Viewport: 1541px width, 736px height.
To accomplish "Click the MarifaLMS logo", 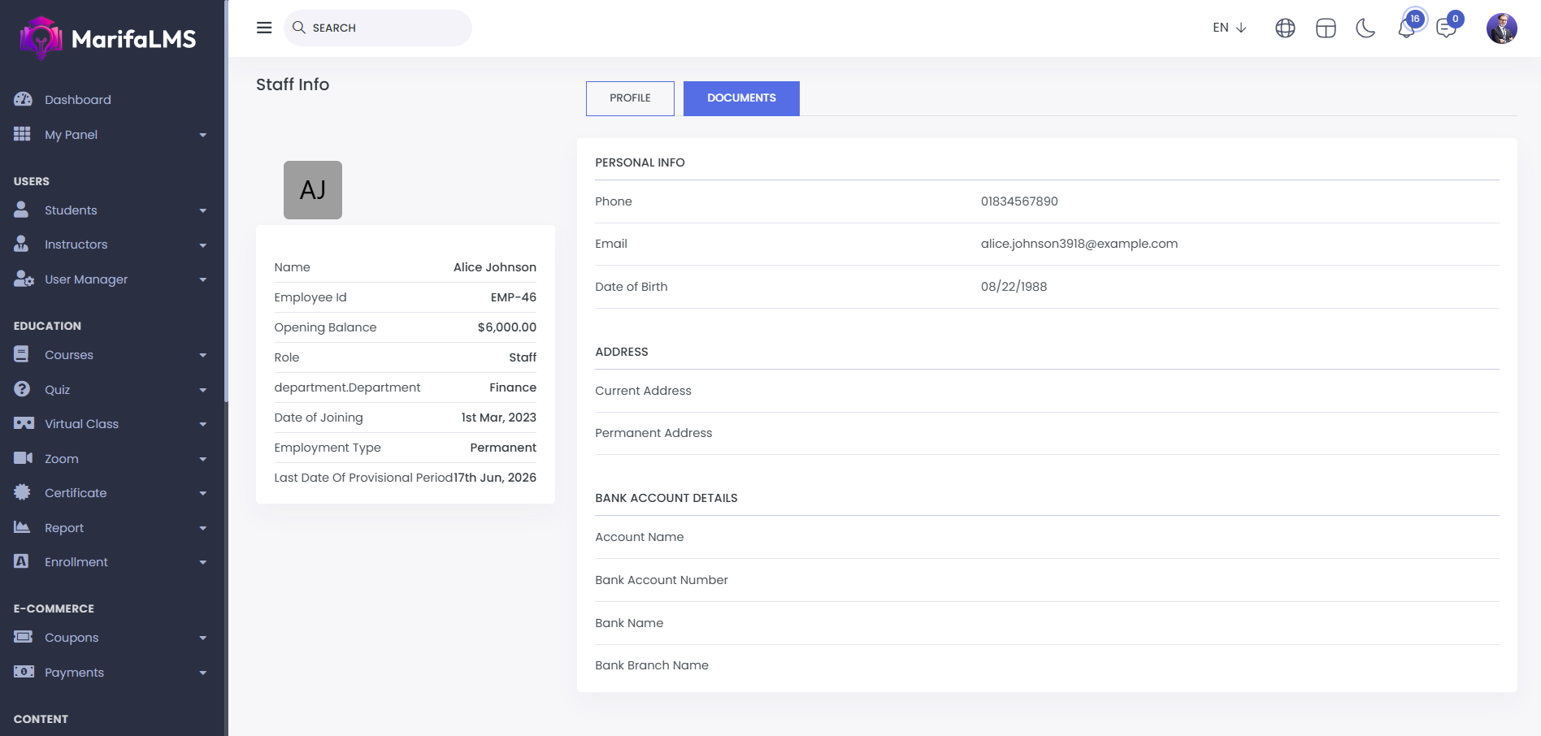I will coord(109,38).
